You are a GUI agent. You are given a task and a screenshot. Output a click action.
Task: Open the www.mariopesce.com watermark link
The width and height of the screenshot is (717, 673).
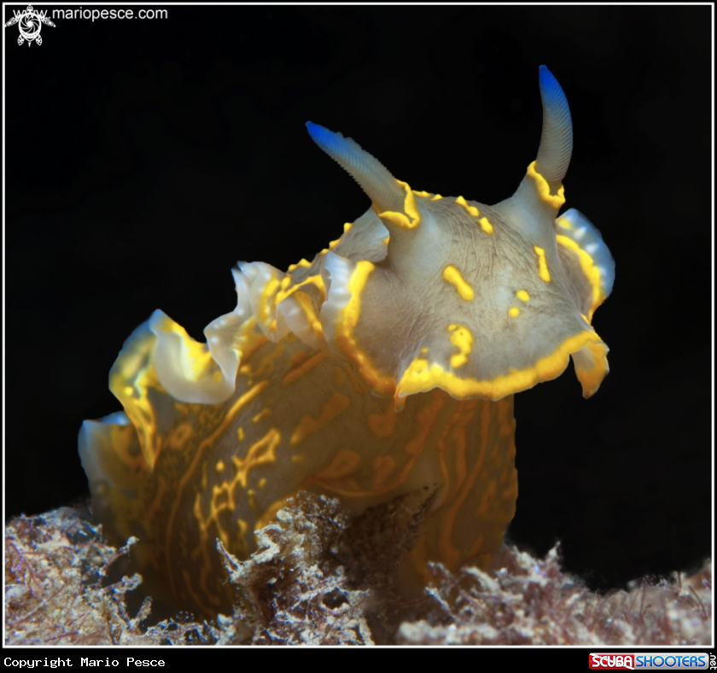click(x=109, y=14)
